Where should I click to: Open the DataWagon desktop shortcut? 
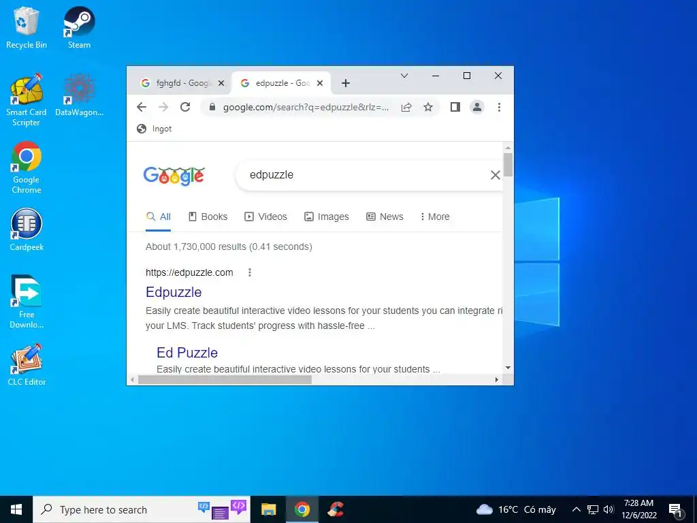79,95
